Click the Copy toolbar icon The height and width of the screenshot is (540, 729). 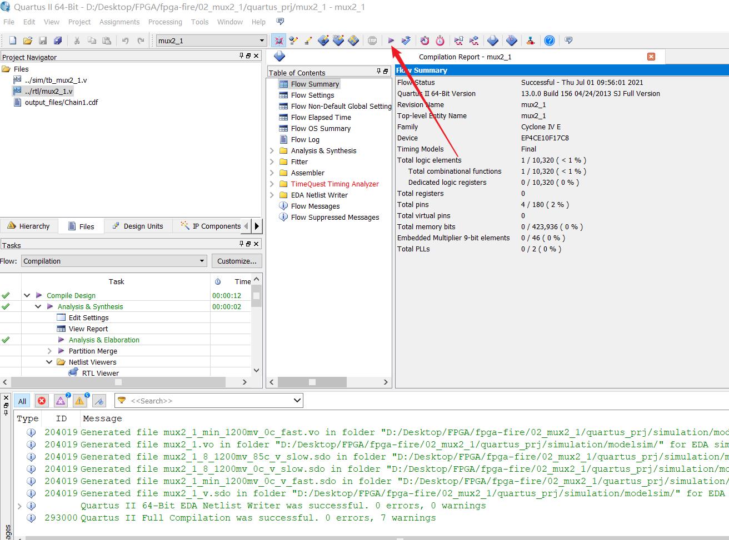coord(92,41)
